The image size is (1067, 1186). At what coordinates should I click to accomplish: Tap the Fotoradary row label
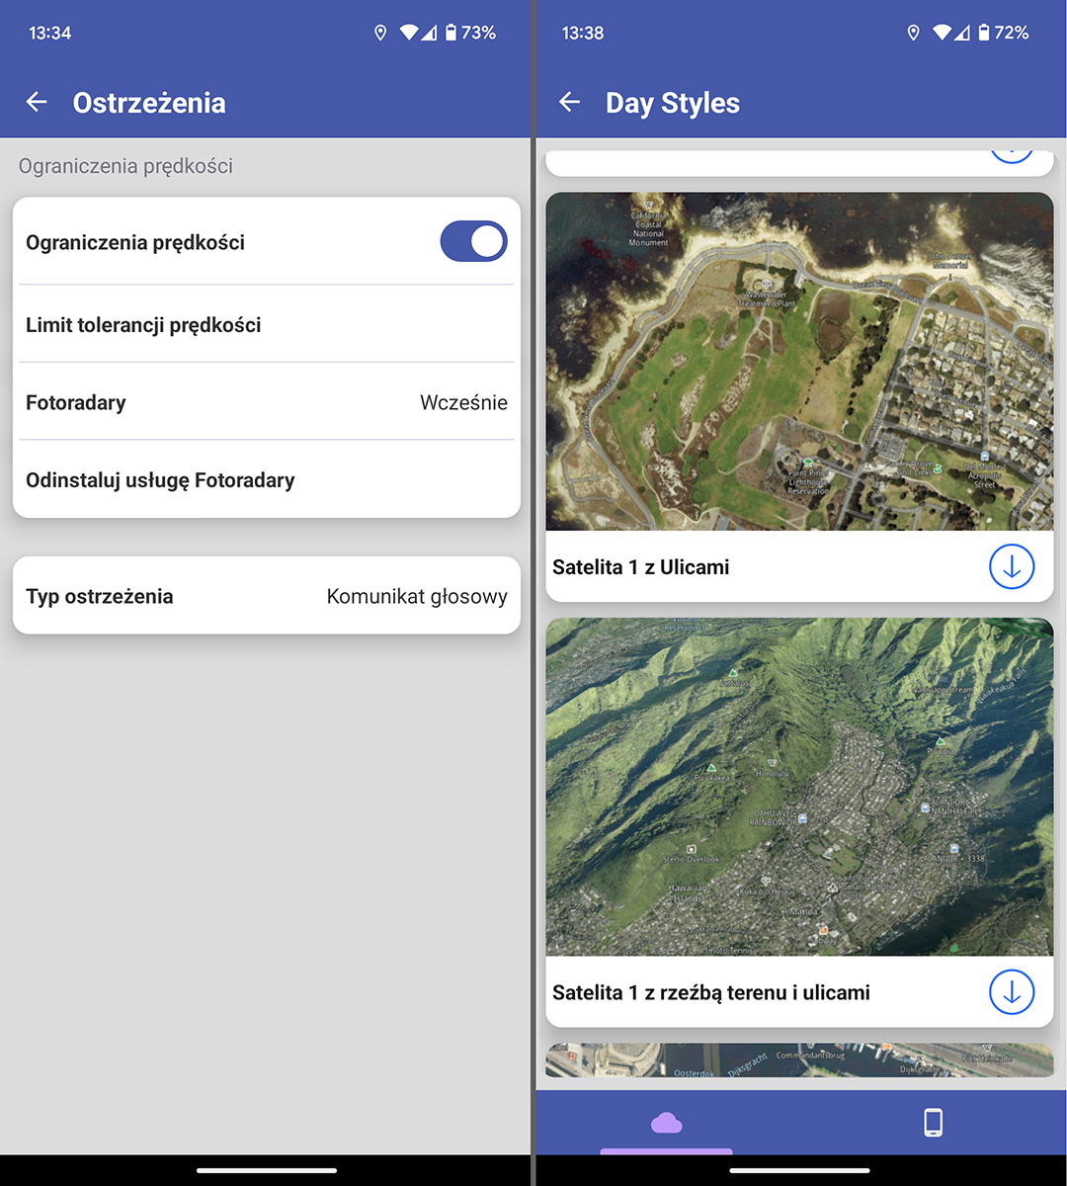[x=76, y=402]
